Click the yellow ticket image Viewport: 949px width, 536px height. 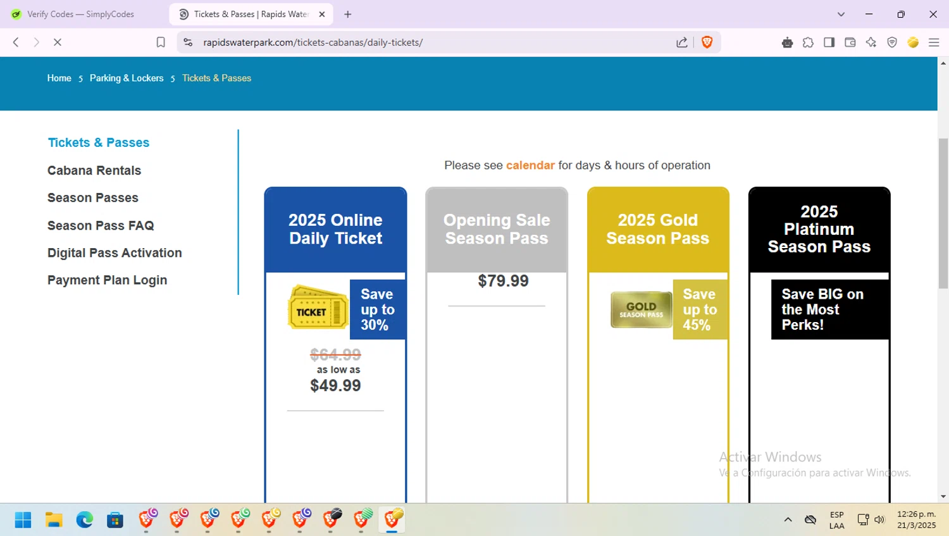click(318, 308)
